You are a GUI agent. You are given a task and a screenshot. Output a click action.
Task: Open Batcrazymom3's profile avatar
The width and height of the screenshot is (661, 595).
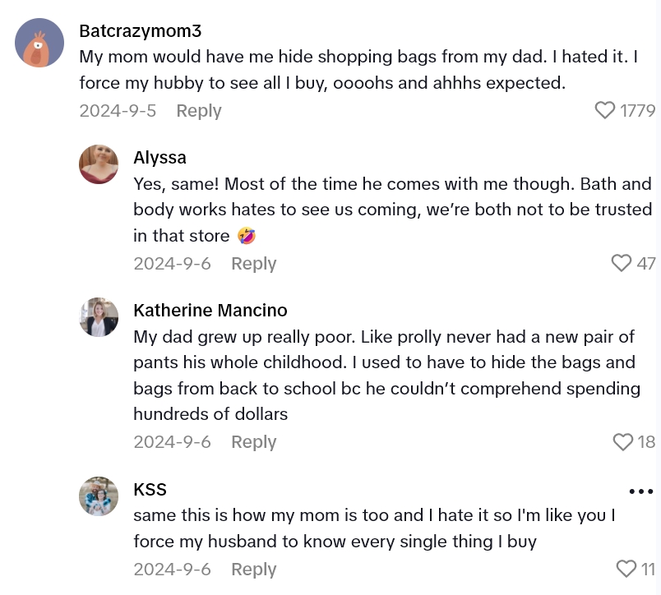39,42
